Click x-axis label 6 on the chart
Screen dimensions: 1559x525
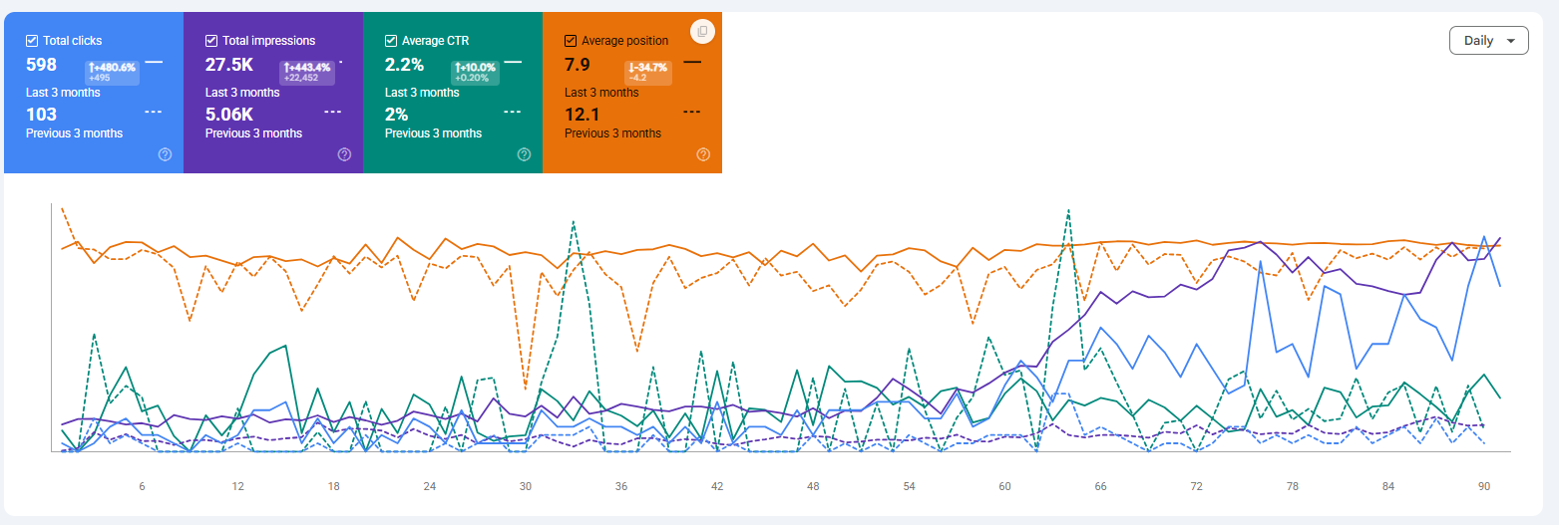pos(142,486)
